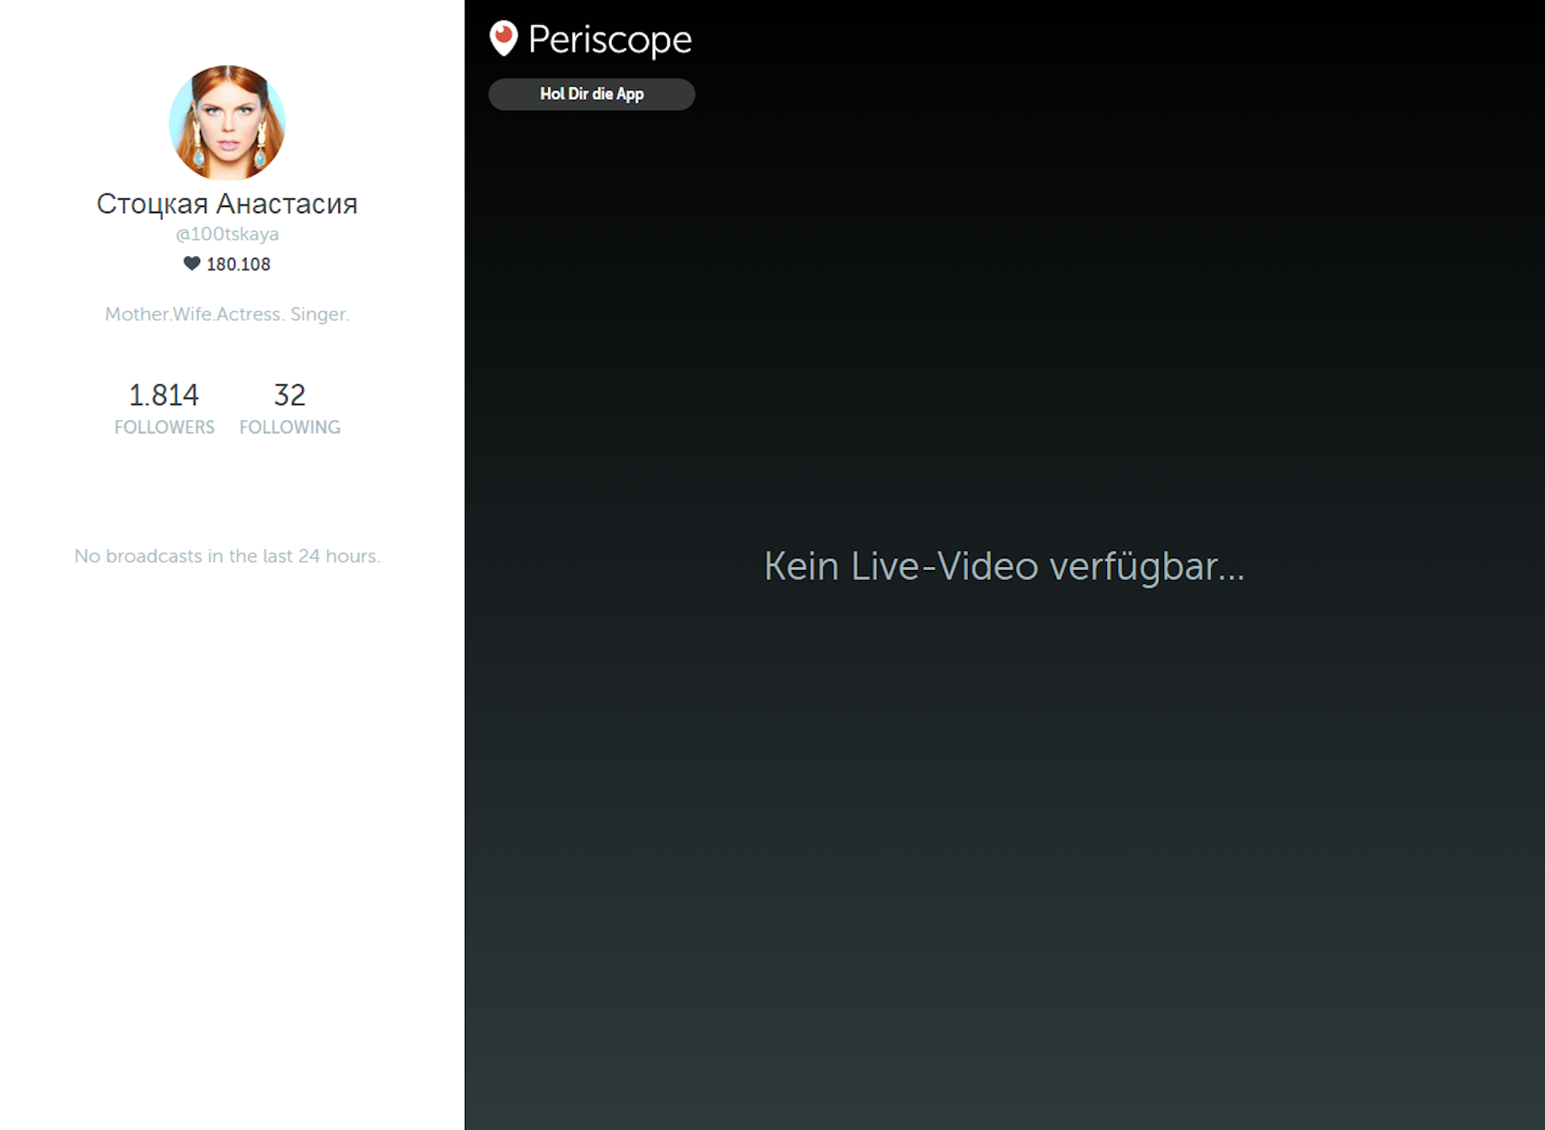1545x1130 pixels.
Task: Click the 'Kein Live-Video verfügbar...' message
Action: (1004, 567)
